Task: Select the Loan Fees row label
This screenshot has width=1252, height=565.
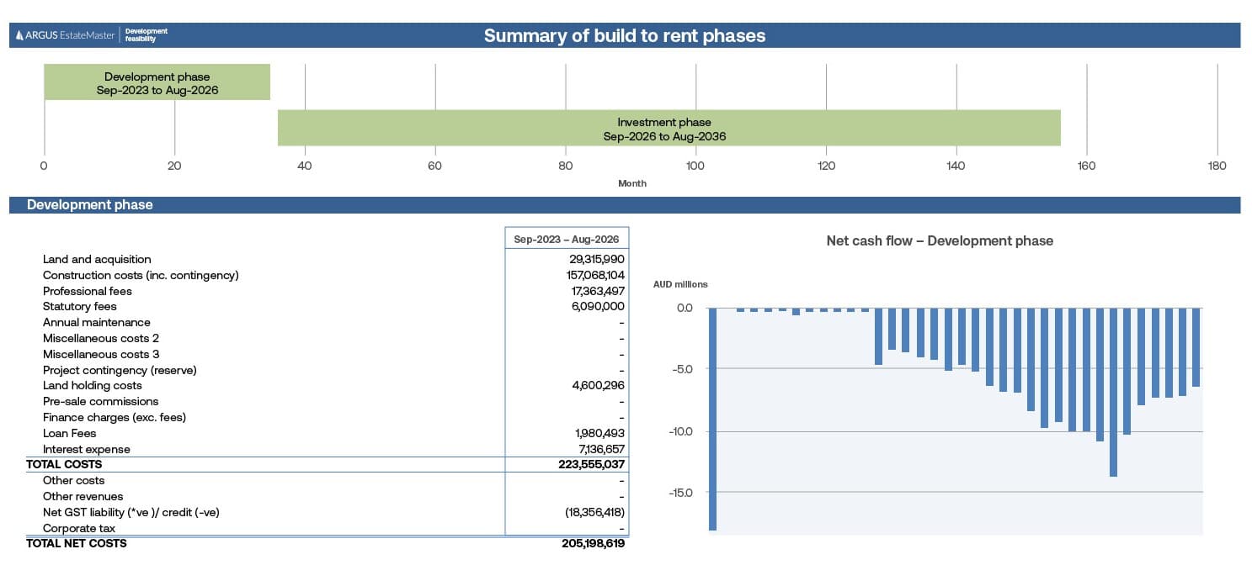Action: click(69, 433)
